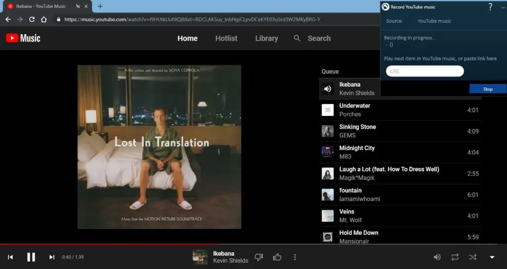The width and height of the screenshot is (507, 269).
Task: Collapse the player with the down arrow
Action: coord(492,257)
